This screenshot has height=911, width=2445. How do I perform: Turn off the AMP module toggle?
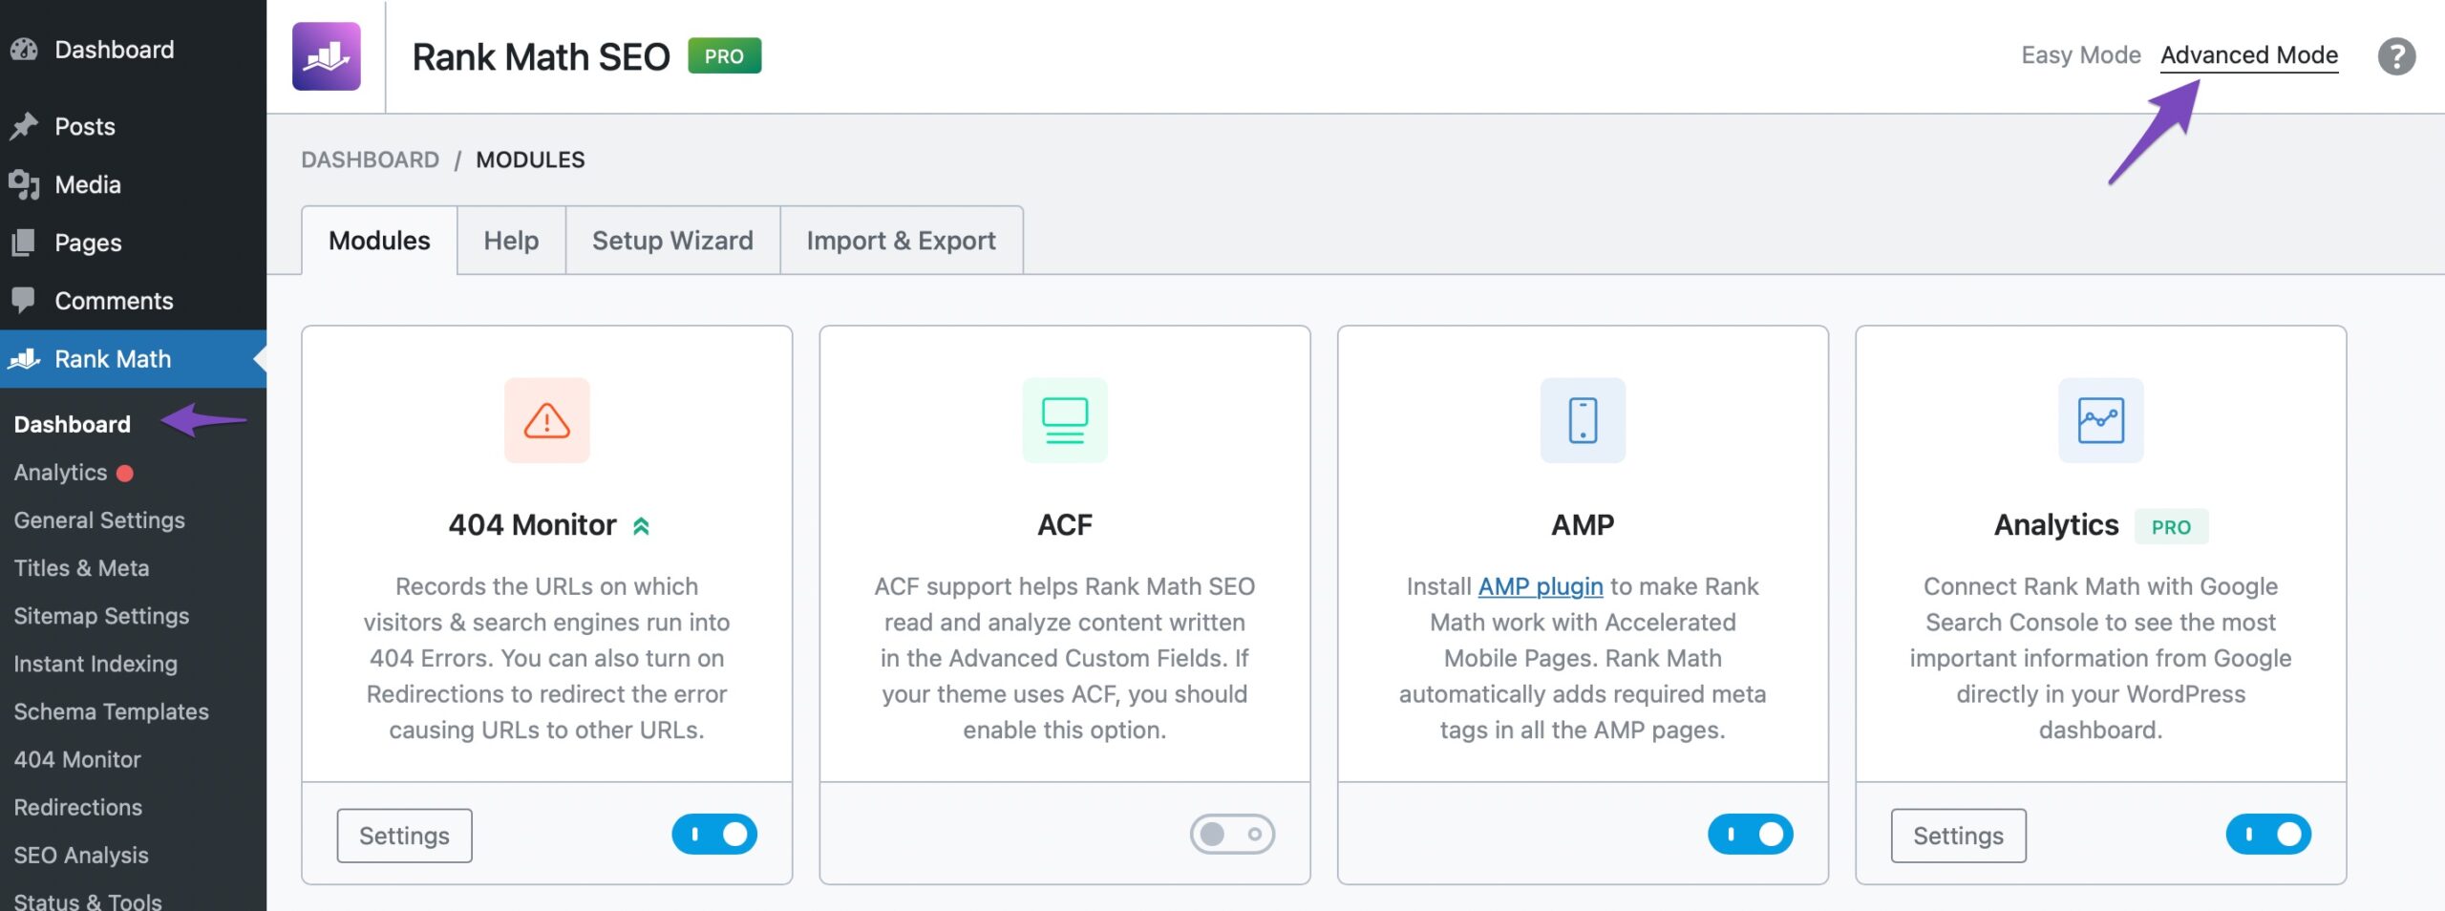1750,835
